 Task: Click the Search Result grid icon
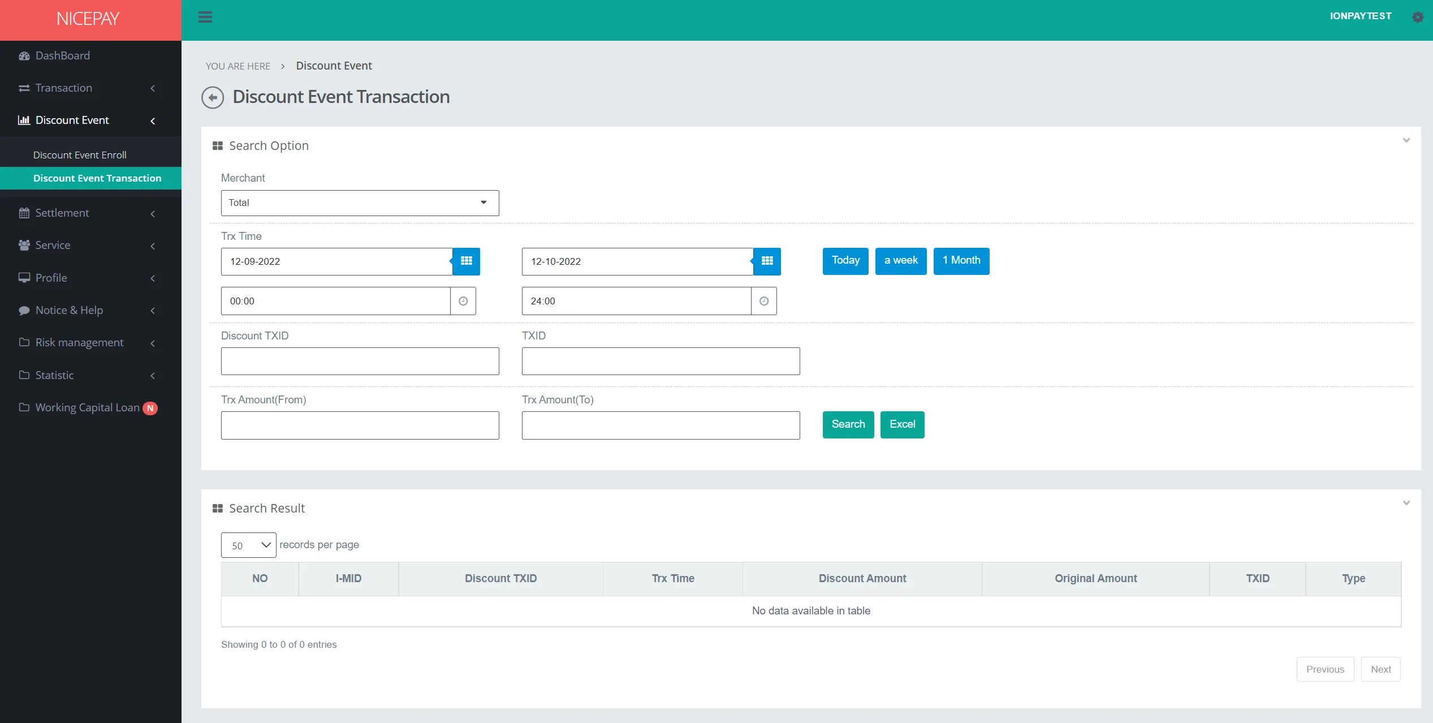coord(218,509)
